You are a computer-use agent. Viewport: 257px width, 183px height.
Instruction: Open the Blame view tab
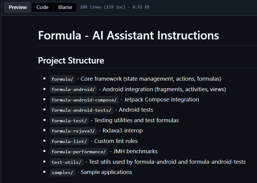point(65,7)
